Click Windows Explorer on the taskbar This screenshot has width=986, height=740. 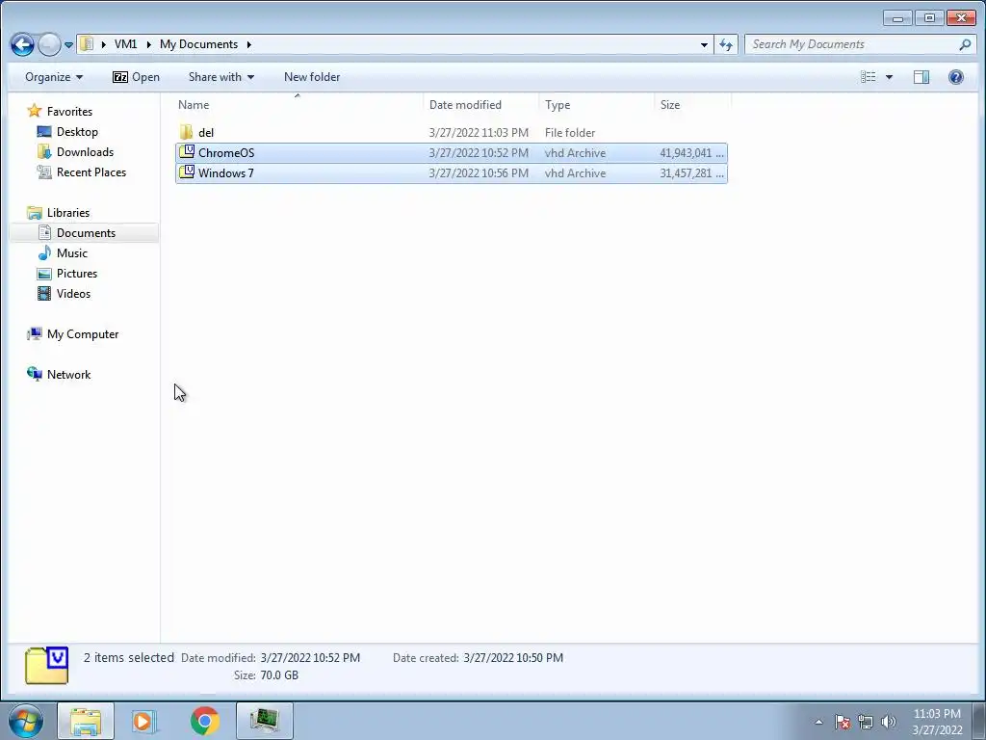[x=86, y=721]
